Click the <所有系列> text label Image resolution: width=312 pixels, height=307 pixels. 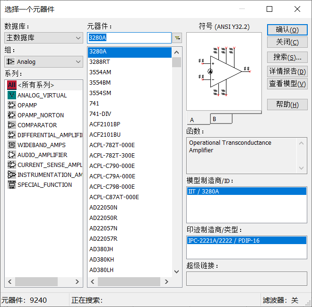click(36, 85)
